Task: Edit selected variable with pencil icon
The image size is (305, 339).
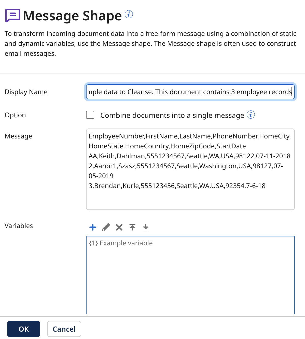Action: (x=106, y=227)
